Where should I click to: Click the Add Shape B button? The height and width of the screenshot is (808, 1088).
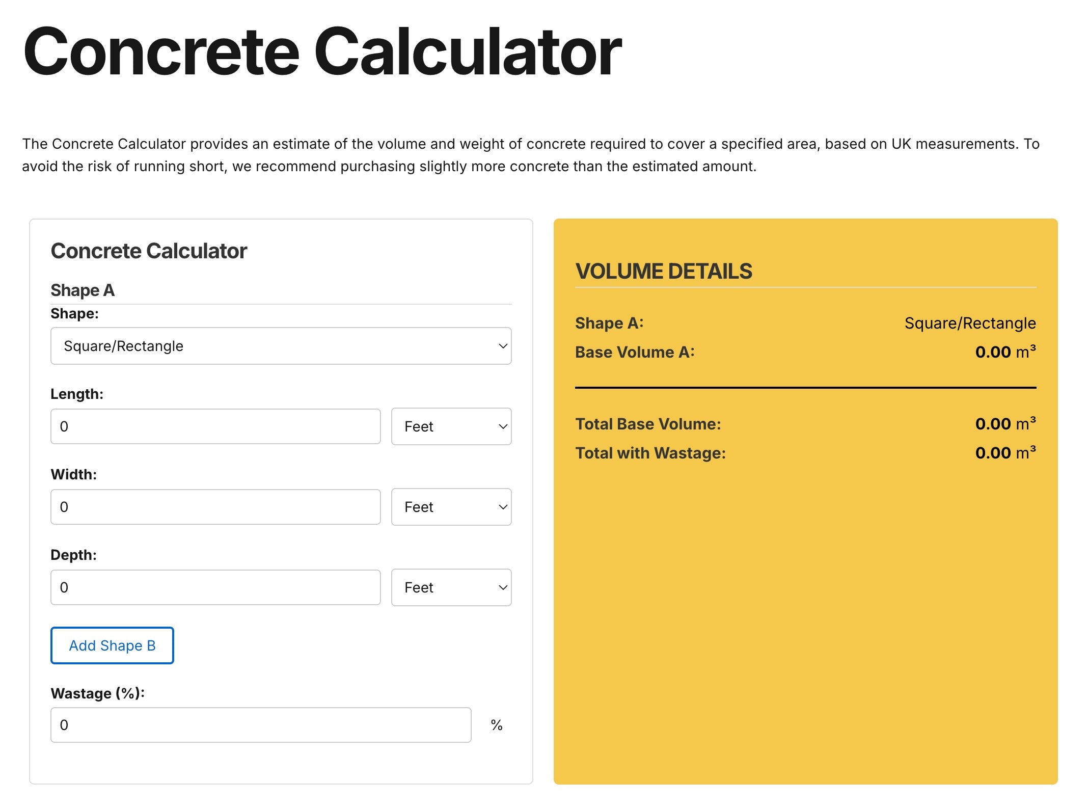pos(112,645)
